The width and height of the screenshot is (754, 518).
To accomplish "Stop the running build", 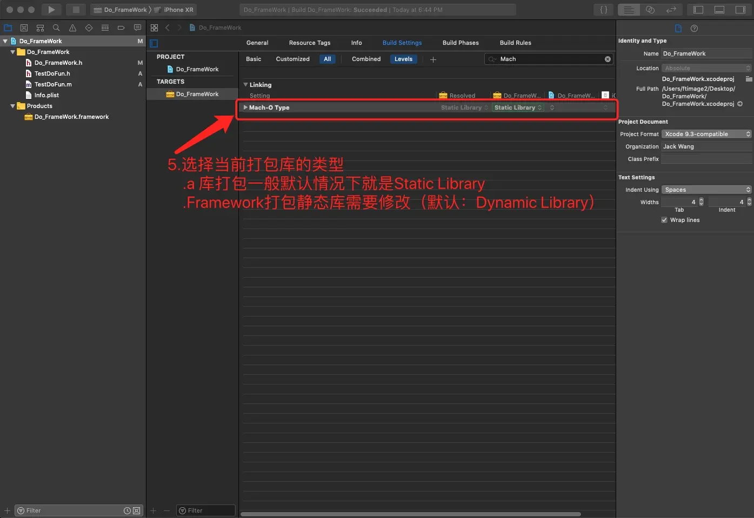I will [76, 10].
